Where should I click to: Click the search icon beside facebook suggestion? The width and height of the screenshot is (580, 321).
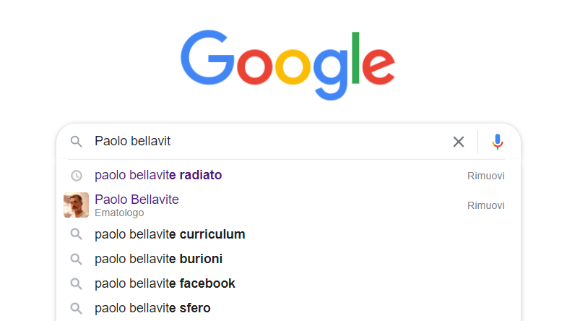pyautogui.click(x=77, y=283)
